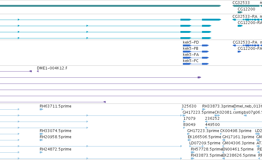Click the RH63711.5prime EST glyph

(x=42, y=109)
